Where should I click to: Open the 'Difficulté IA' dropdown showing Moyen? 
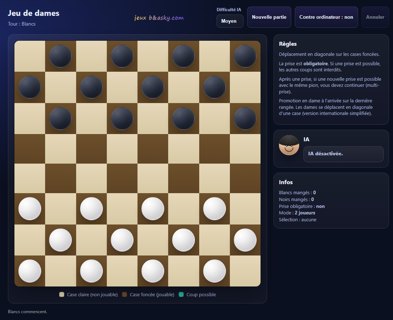[230, 21]
